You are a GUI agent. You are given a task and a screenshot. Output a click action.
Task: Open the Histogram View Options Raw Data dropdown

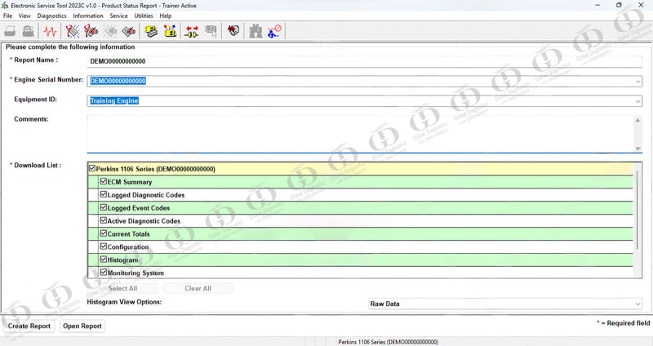coord(637,304)
